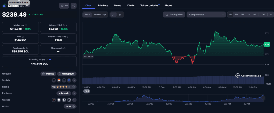Click the Bitcoin Hits $100K banner

(19, 2)
